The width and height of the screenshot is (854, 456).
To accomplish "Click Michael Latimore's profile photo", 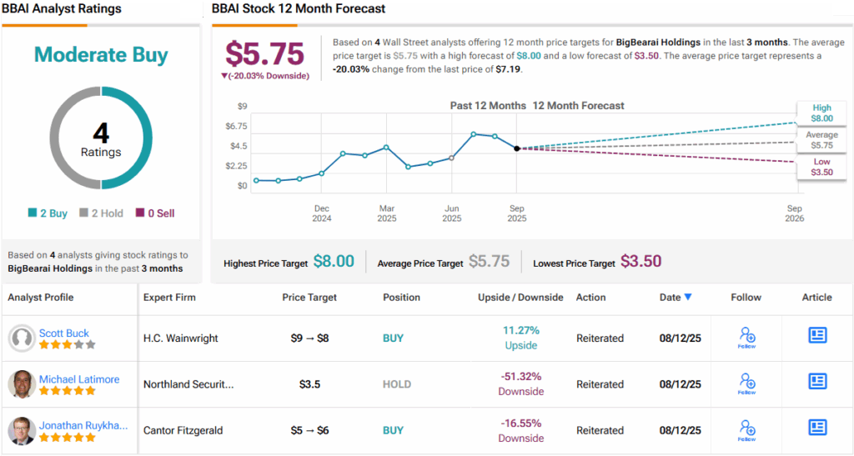I will pos(22,384).
